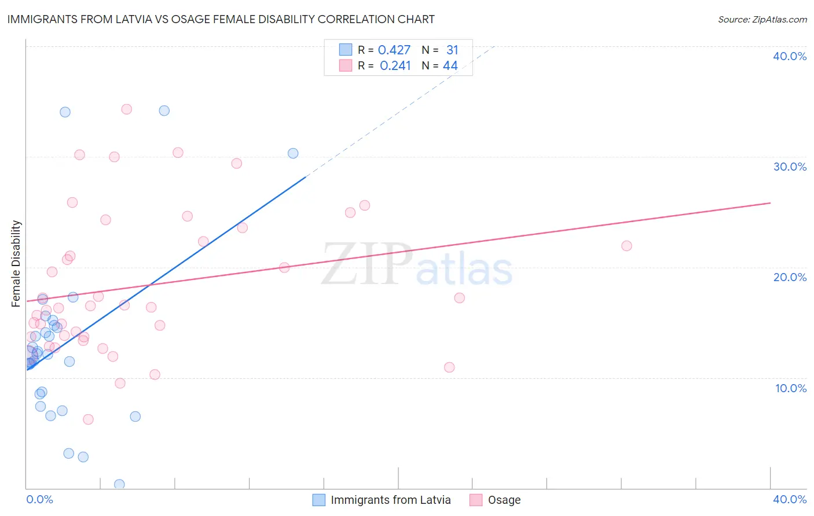814x516 pixels.
Task: Click the 40.0% y-axis tick label
Action: [790, 56]
